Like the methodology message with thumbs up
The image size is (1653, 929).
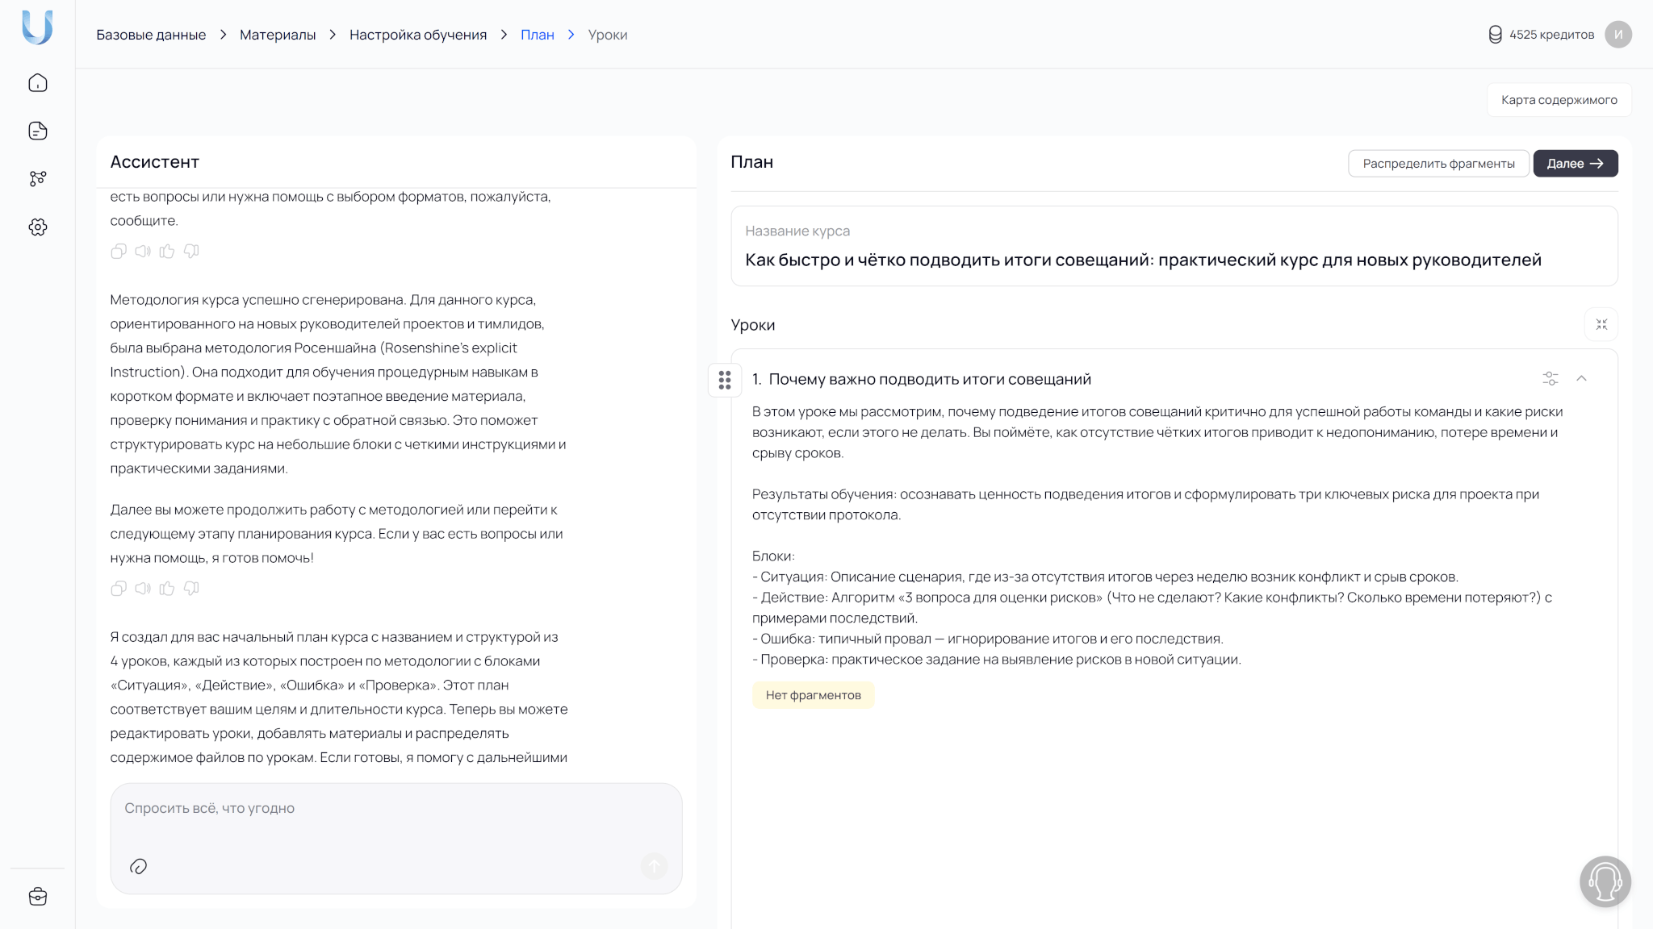coord(167,589)
